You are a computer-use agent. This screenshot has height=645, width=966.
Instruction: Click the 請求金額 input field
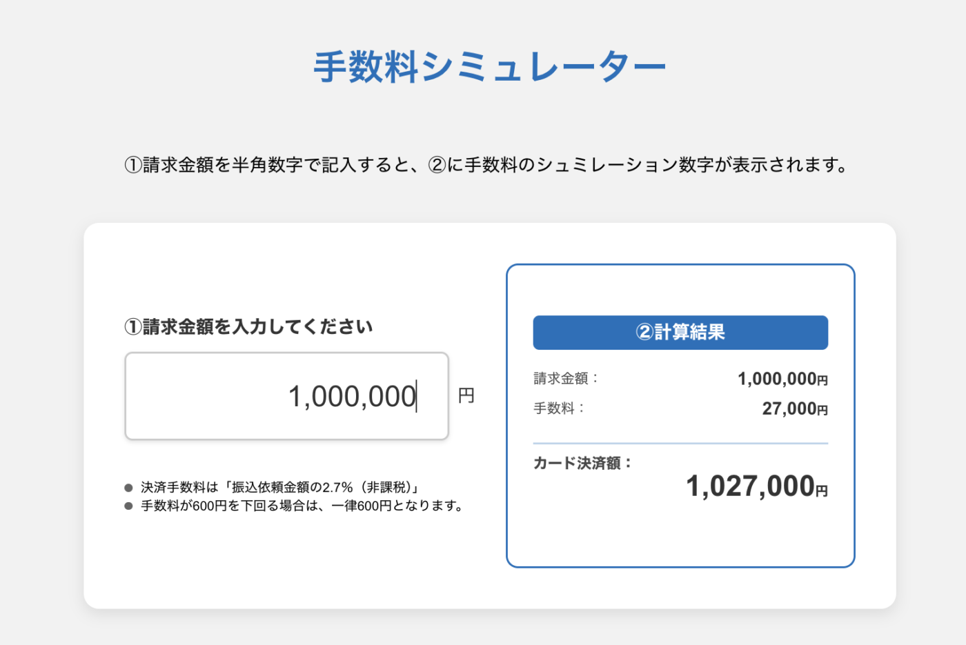coord(287,396)
